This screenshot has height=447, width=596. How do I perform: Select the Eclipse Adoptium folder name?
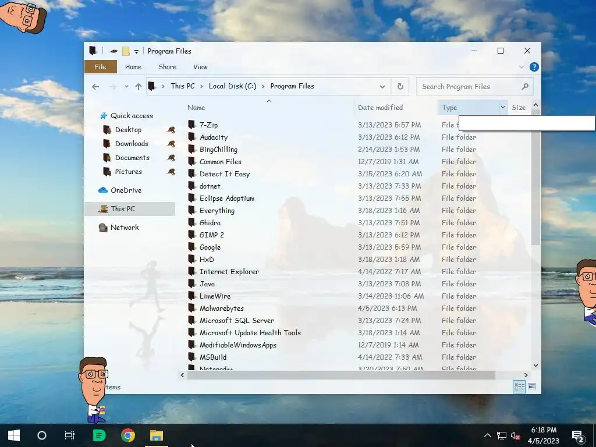click(227, 198)
